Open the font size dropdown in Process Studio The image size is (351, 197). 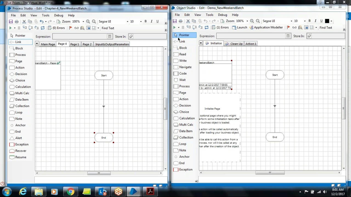(x=141, y=22)
